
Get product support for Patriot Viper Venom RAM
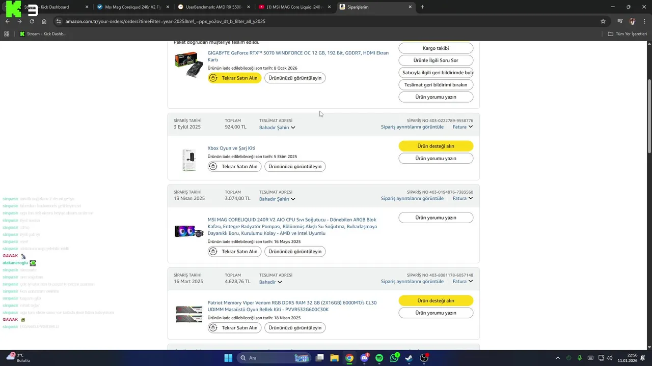436,301
